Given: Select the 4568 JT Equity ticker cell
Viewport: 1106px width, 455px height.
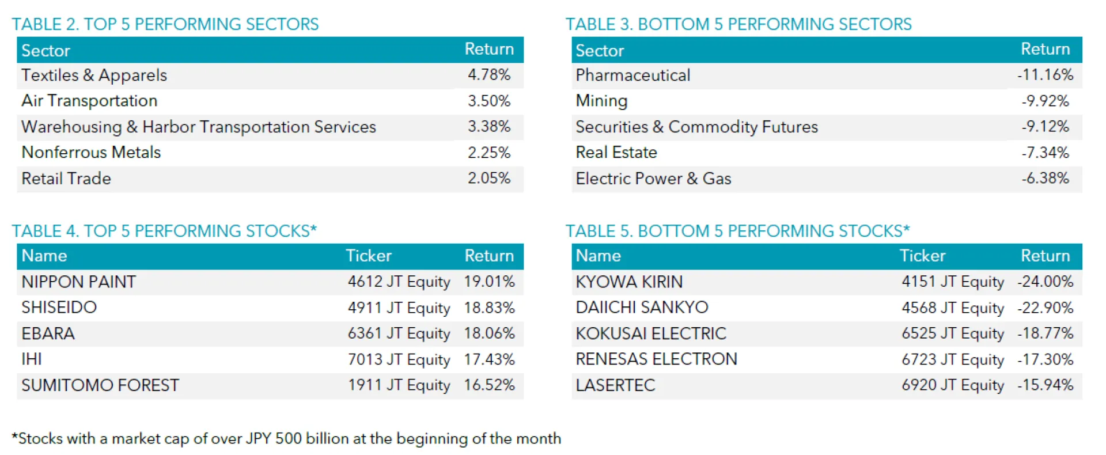Looking at the screenshot, I should click(953, 308).
